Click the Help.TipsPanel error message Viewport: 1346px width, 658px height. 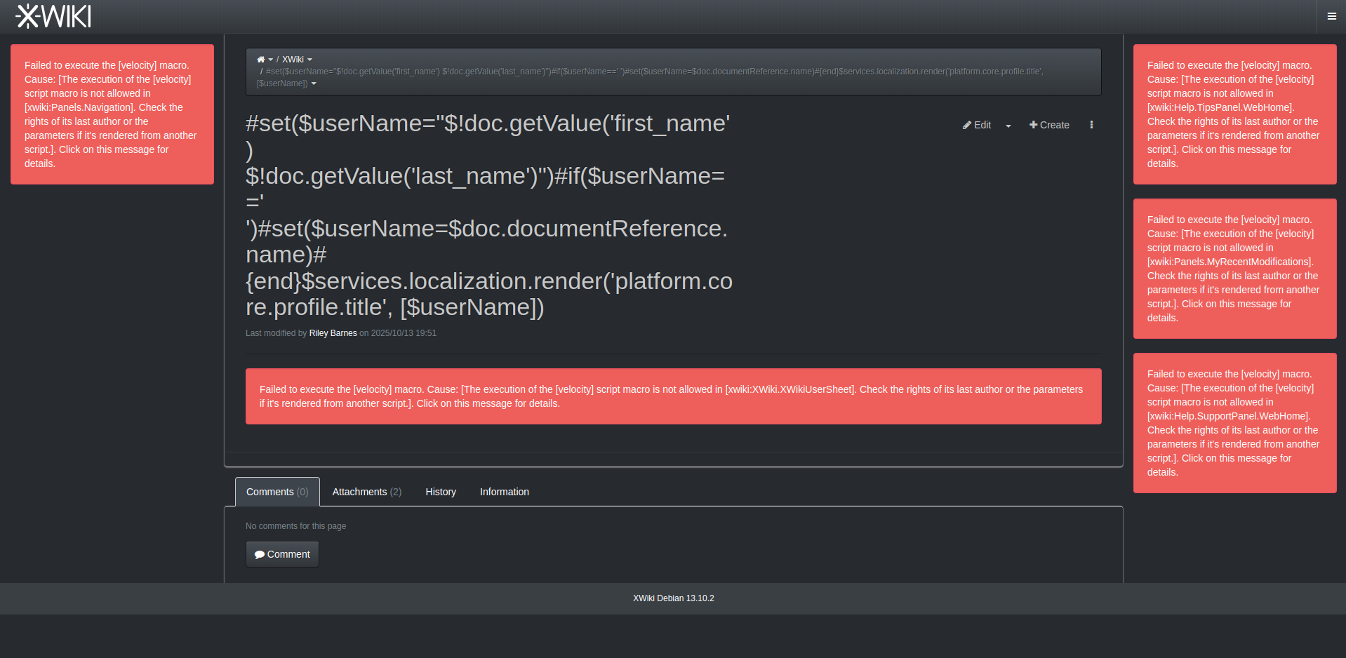[1234, 114]
